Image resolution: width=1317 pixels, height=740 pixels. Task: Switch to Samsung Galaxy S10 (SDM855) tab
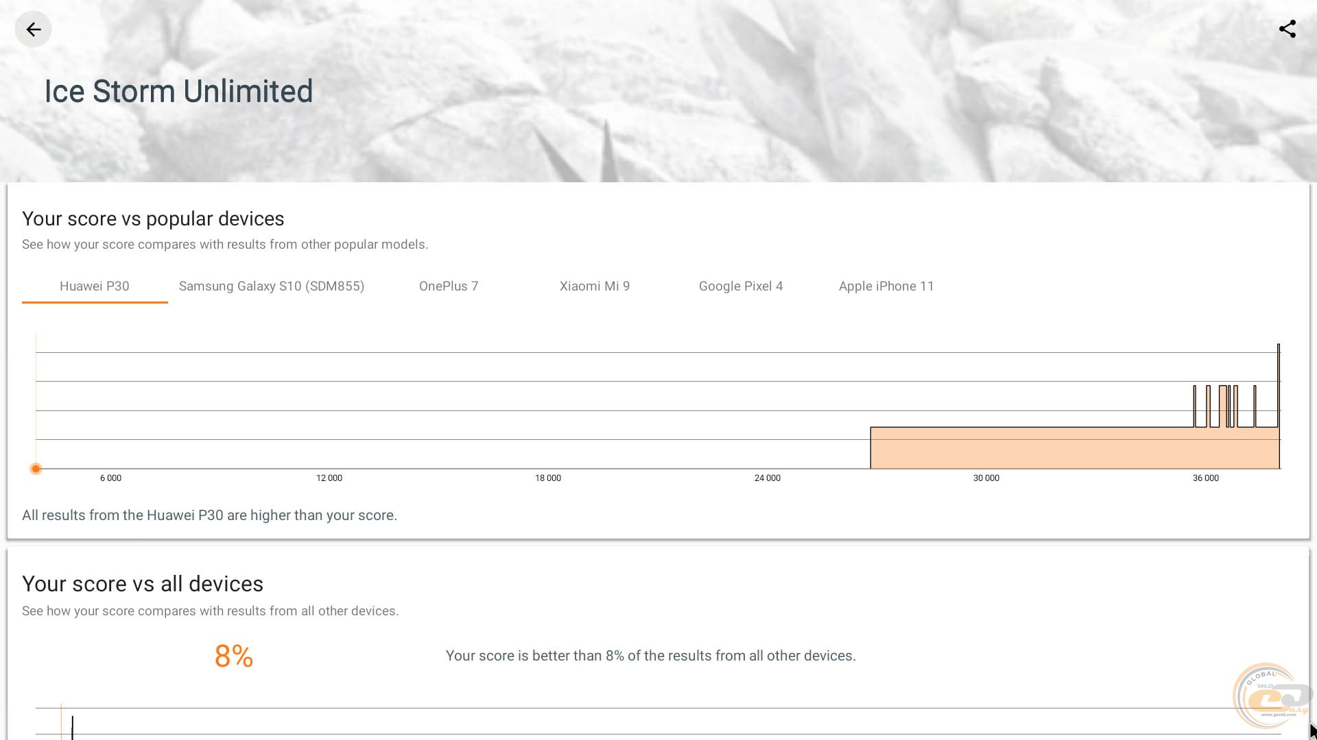272,286
